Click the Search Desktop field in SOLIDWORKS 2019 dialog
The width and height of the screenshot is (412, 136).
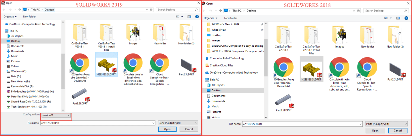[x=178, y=9]
